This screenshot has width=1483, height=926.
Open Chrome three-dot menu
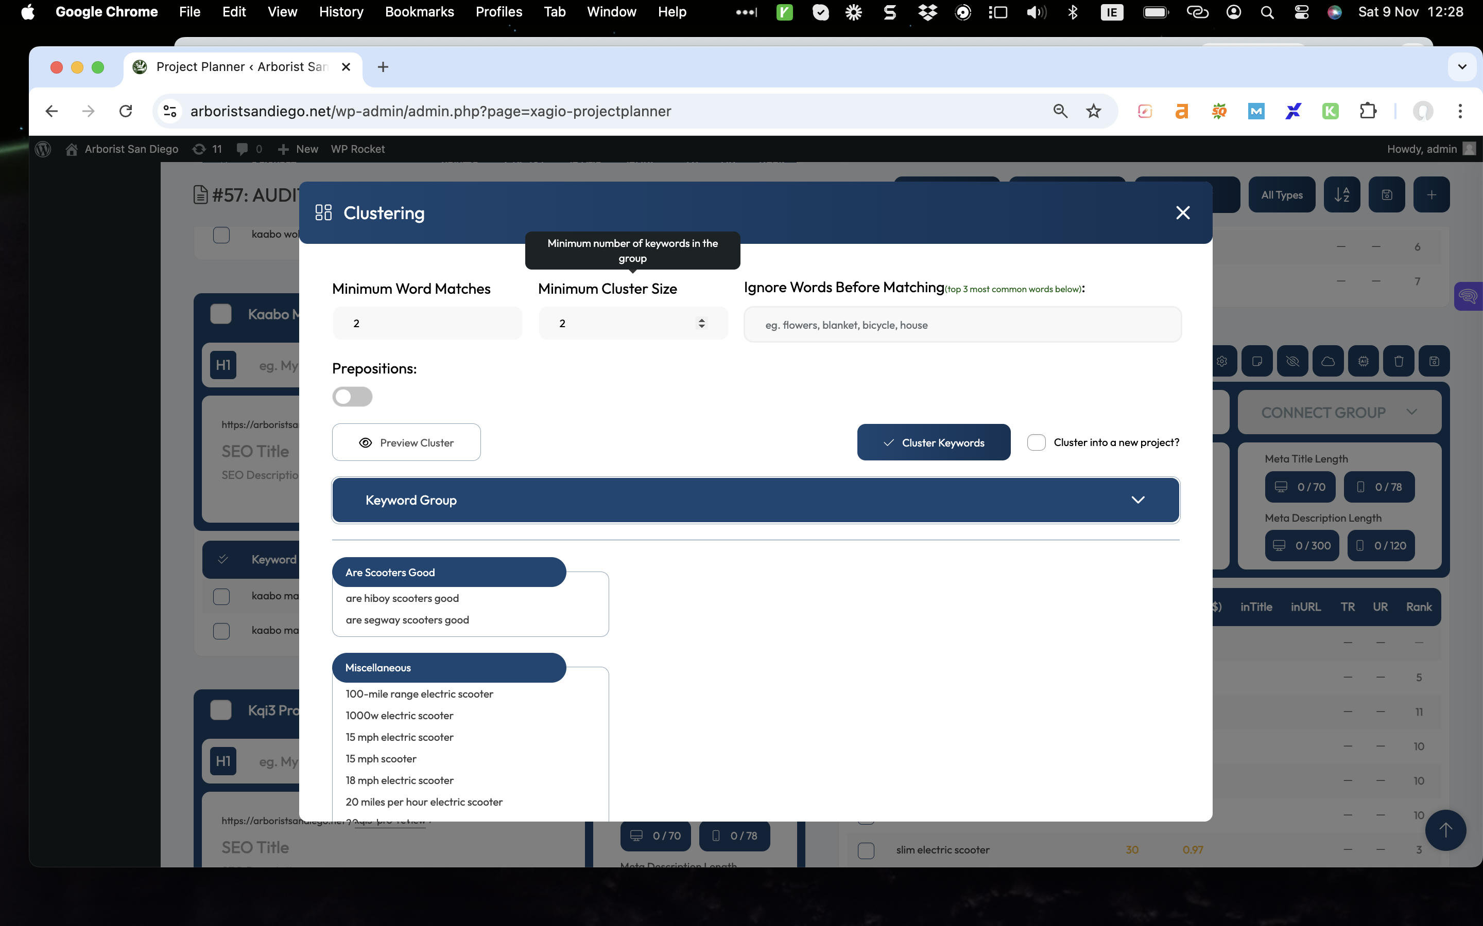point(1460,111)
